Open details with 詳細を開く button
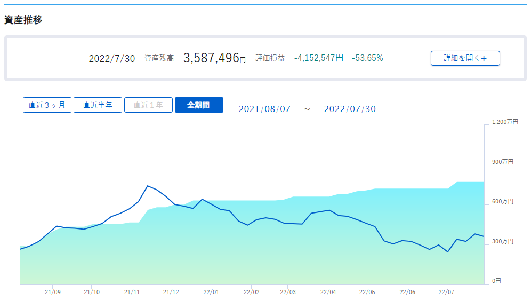 click(x=465, y=58)
